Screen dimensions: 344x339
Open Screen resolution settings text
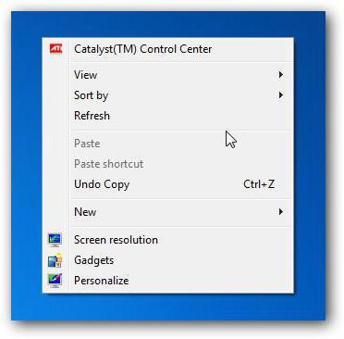pyautogui.click(x=116, y=240)
